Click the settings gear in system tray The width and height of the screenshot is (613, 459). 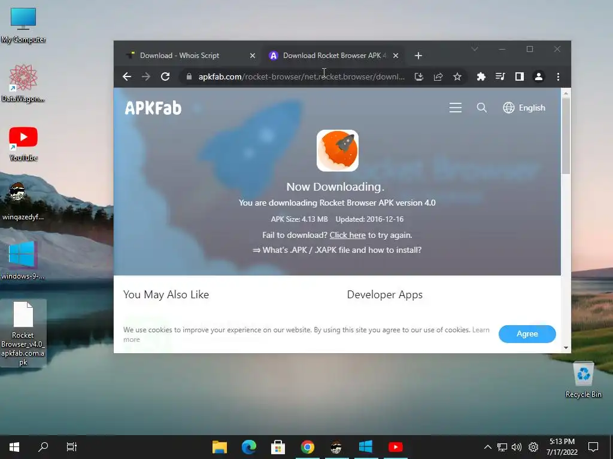tap(533, 447)
